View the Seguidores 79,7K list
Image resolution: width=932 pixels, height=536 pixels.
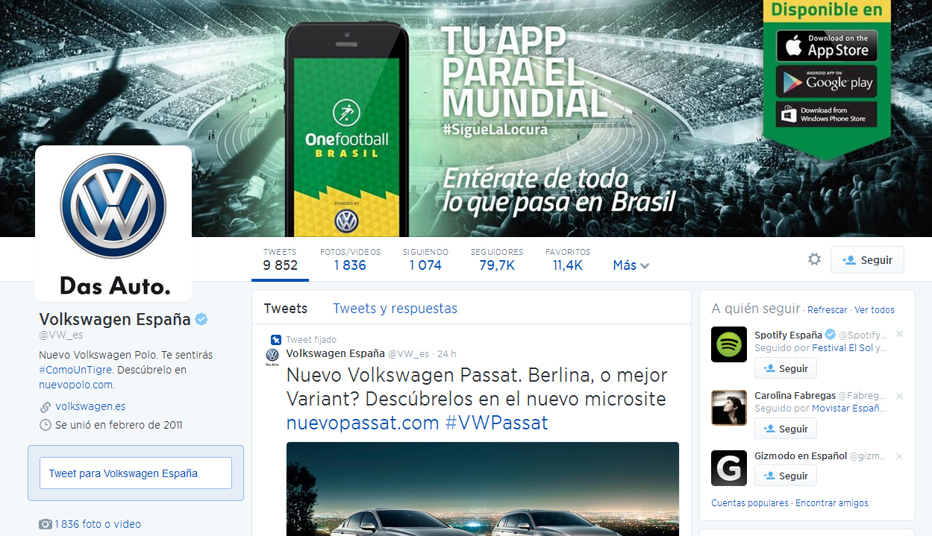tap(497, 259)
